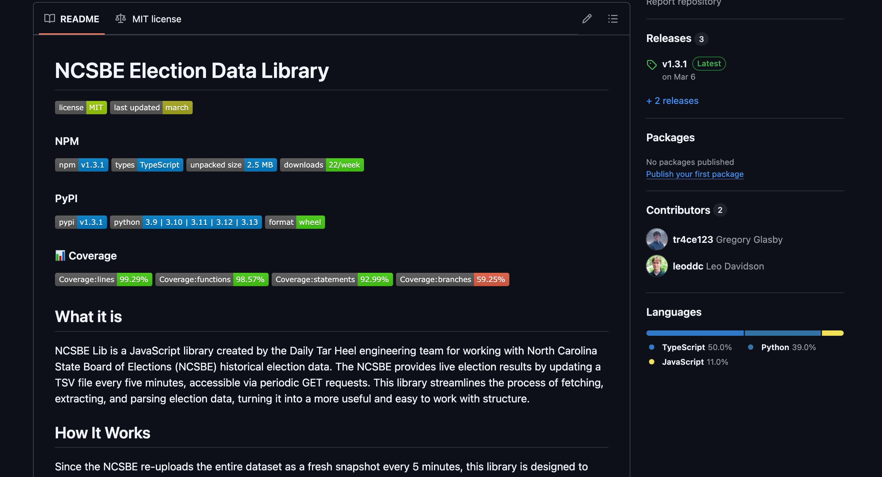Viewport: 882px width, 477px height.
Task: Open leoddc contributor avatar
Action: pyautogui.click(x=656, y=266)
